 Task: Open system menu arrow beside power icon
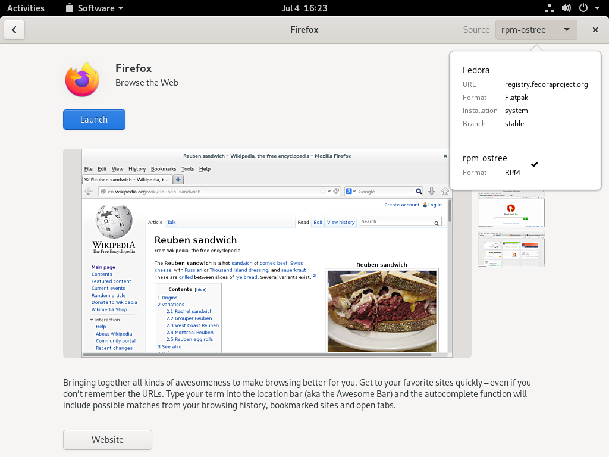point(597,8)
